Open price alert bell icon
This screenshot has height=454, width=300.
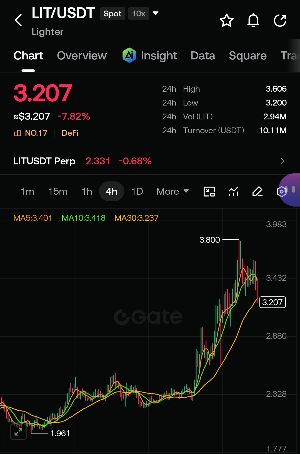tap(253, 20)
